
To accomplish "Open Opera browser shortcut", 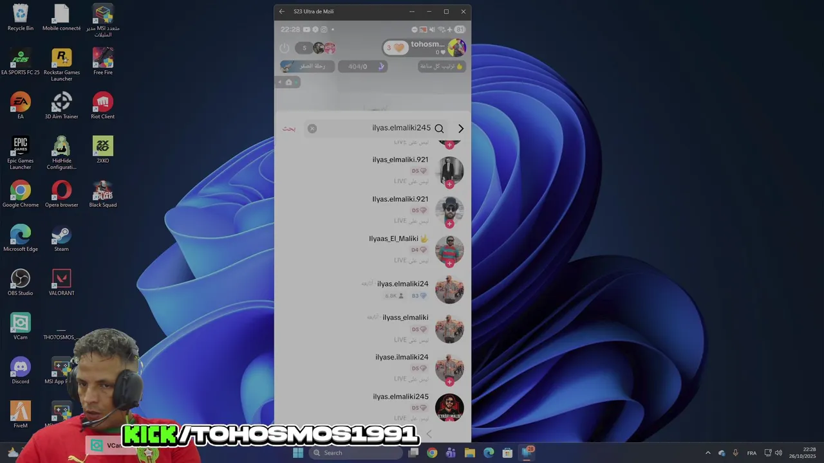I will point(62,194).
